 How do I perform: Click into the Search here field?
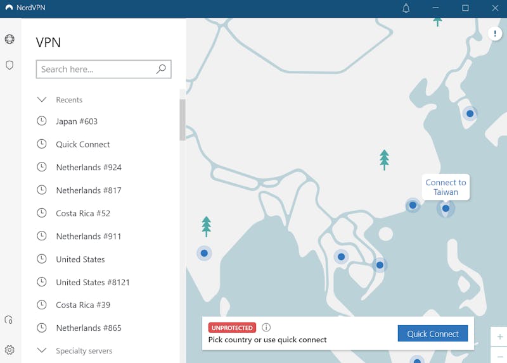103,69
